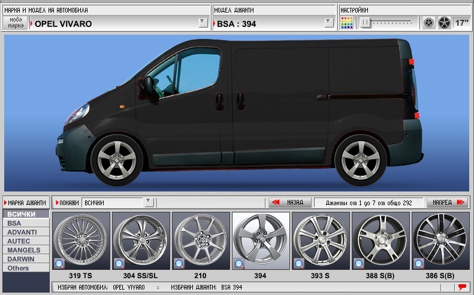Screen dimensions: 474x295
Task: Select AUTEC wheel brand
Action: click(26, 241)
